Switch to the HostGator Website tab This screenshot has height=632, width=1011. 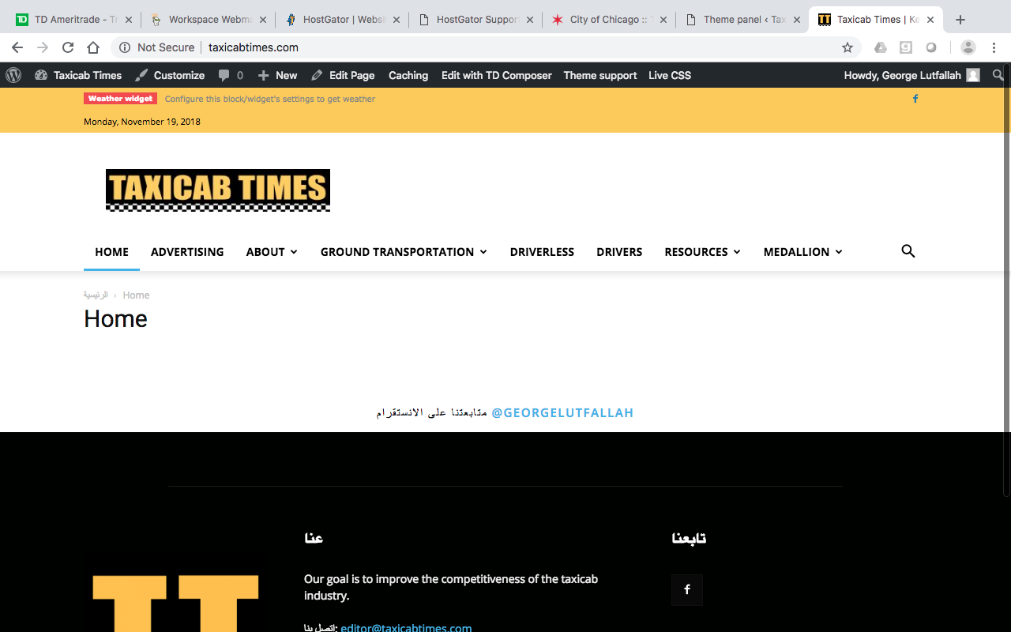[x=342, y=20]
